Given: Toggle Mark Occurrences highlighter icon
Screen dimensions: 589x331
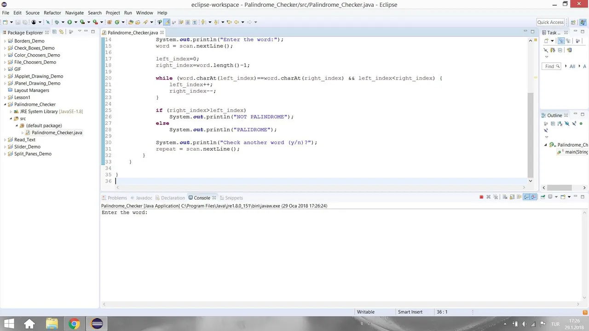Looking at the screenshot, I should pos(167,22).
